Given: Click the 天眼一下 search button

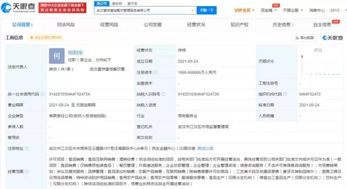Looking at the screenshot, I should pyautogui.click(x=206, y=10).
